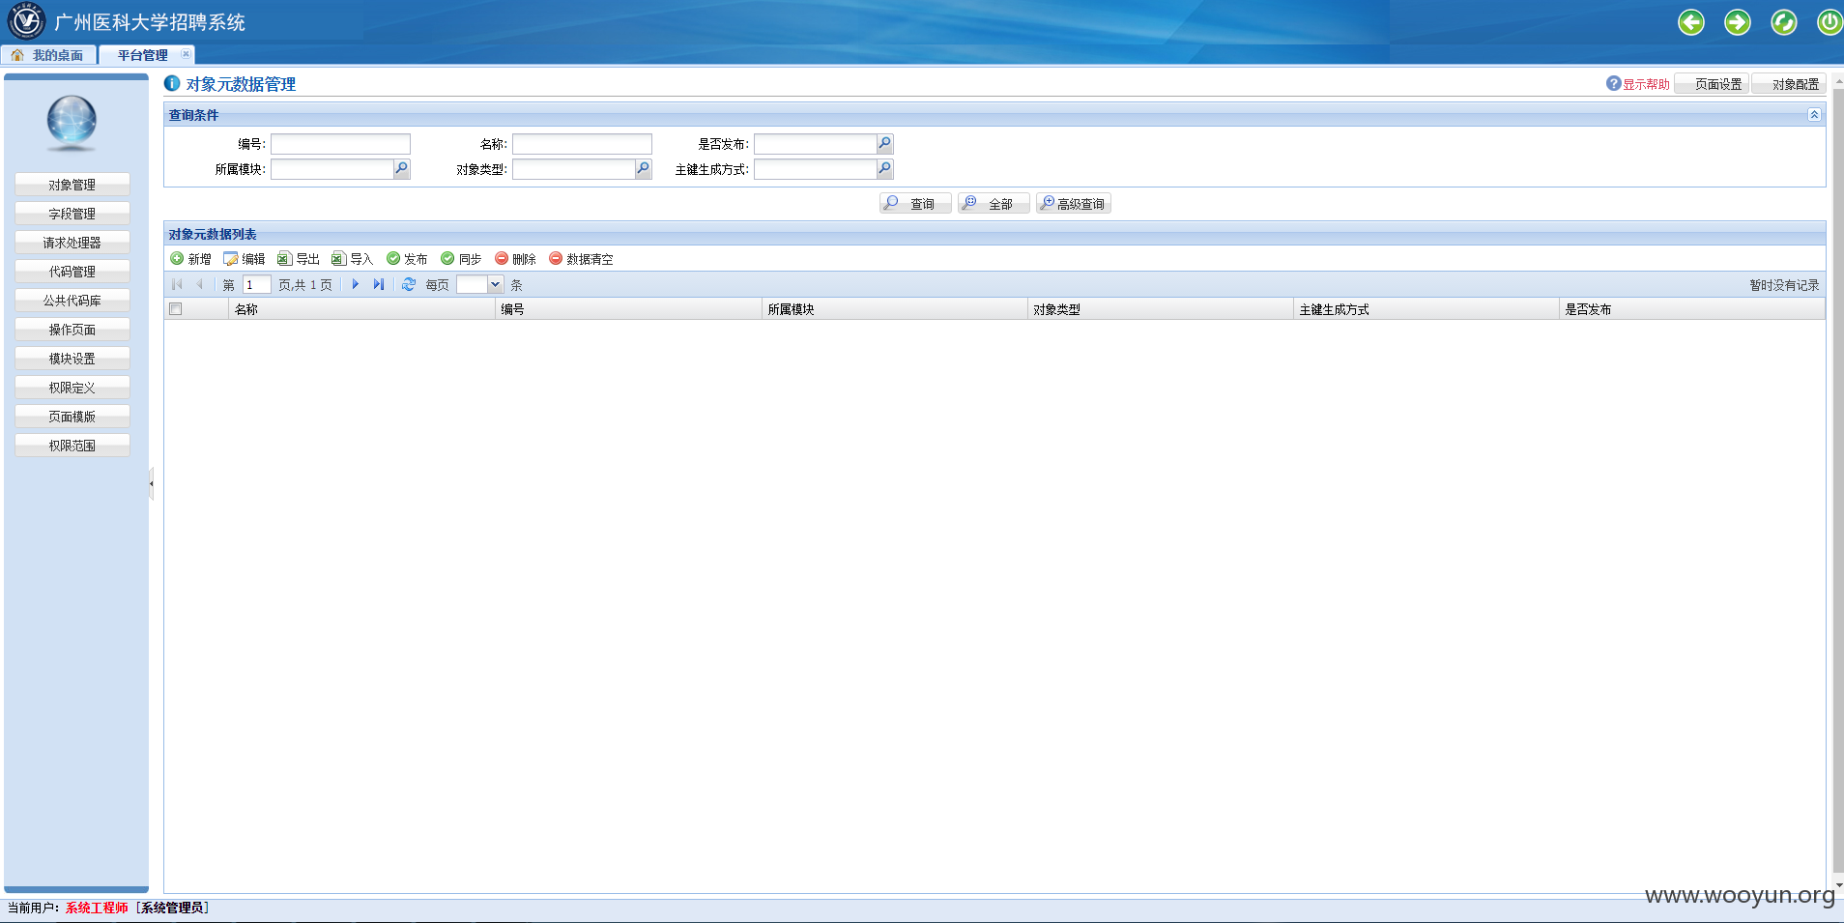The width and height of the screenshot is (1844, 923).
Task: Click 新增 in the list toolbar
Action: click(x=190, y=259)
